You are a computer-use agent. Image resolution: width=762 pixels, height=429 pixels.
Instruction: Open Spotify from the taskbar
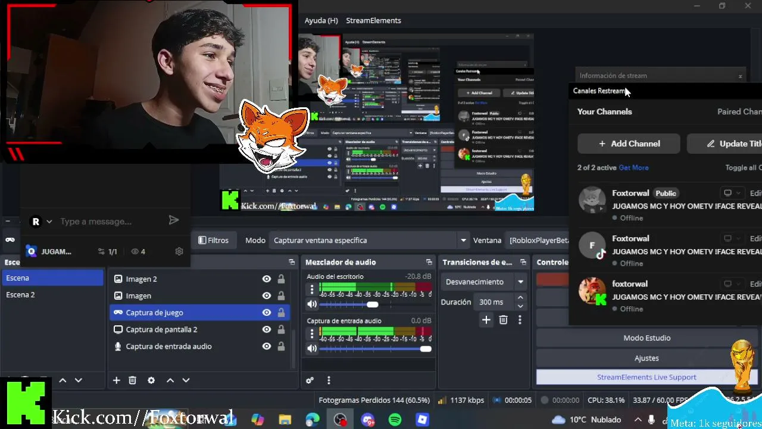click(x=395, y=419)
